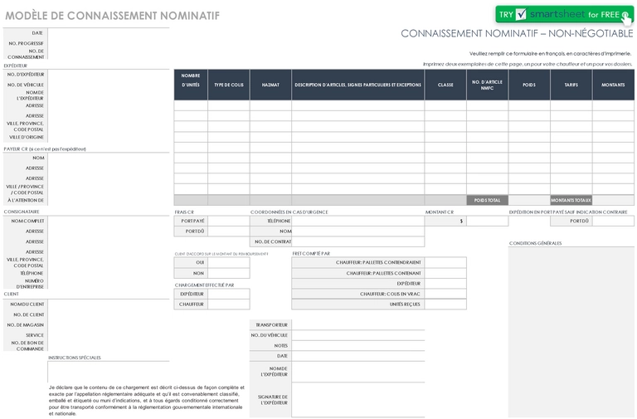637x419 pixels.
Task: Click the TYPE DE COLIS column header
Action: [x=229, y=85]
